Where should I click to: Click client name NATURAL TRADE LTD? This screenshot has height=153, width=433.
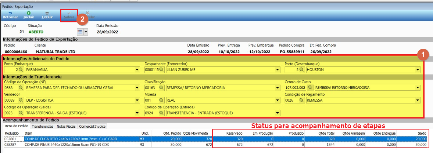point(56,52)
